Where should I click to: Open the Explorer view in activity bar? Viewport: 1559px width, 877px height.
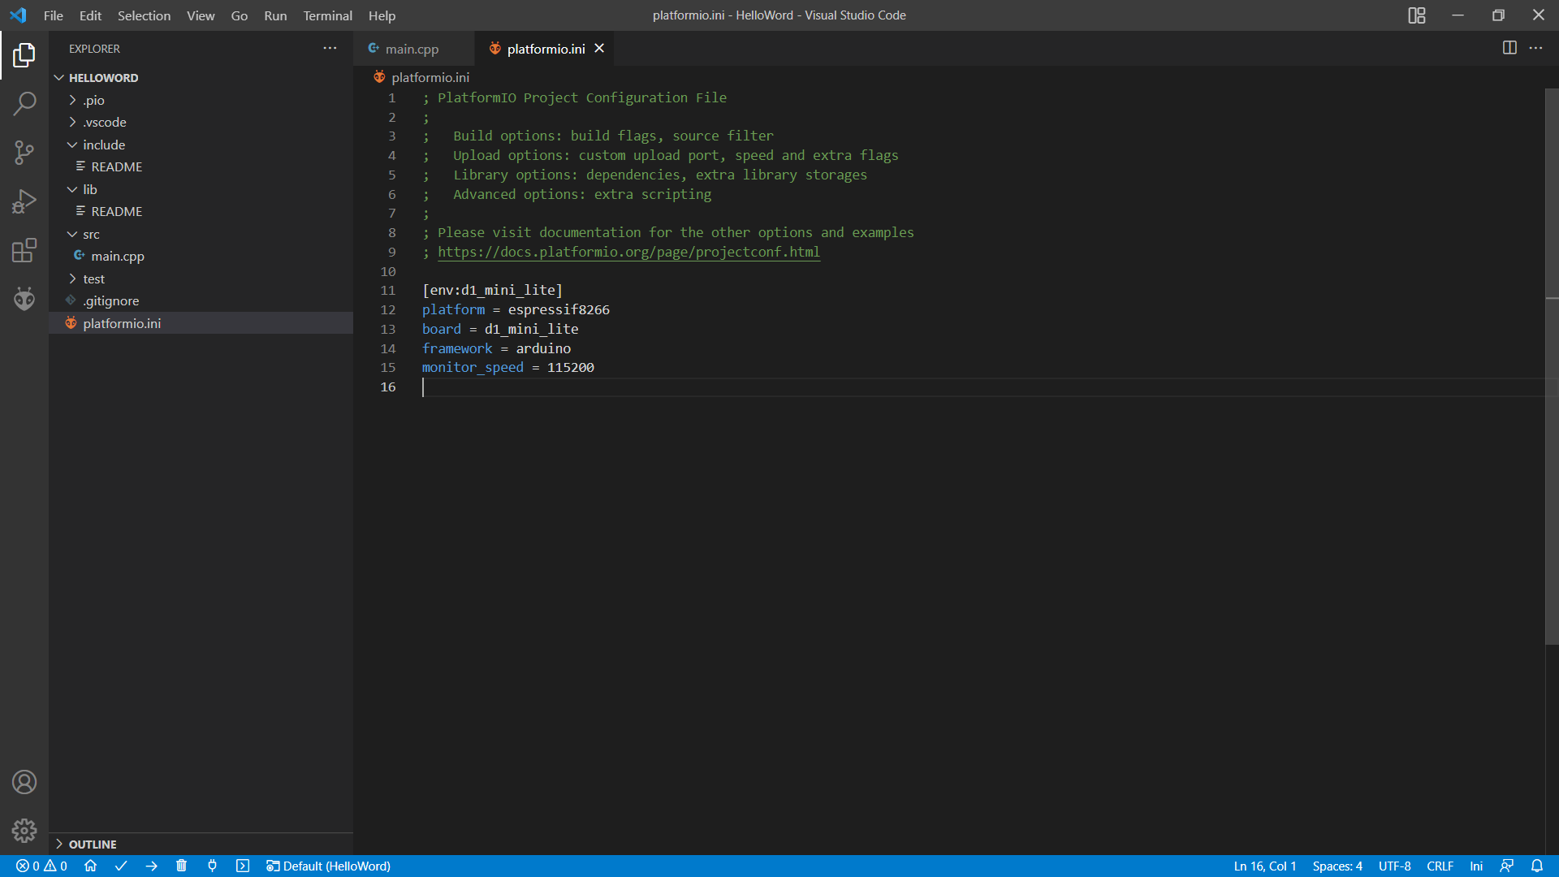[24, 55]
